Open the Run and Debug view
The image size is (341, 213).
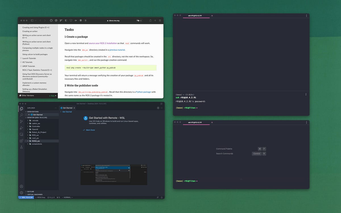click(21, 127)
